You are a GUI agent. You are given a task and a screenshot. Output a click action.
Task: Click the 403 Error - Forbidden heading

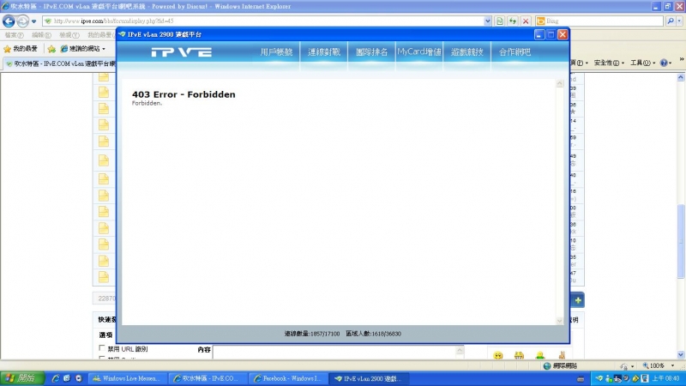(x=184, y=94)
